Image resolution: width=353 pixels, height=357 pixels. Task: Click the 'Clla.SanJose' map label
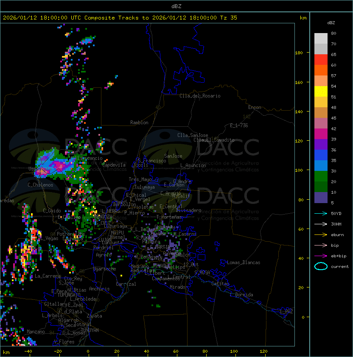pos(193,135)
